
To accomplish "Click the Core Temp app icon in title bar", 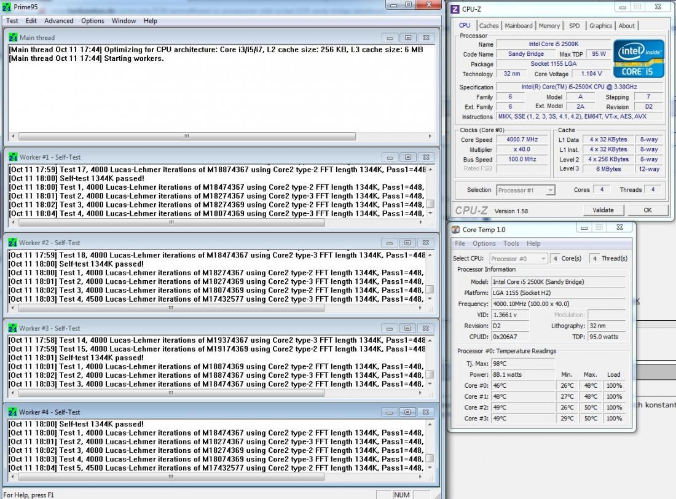I will tap(455, 229).
